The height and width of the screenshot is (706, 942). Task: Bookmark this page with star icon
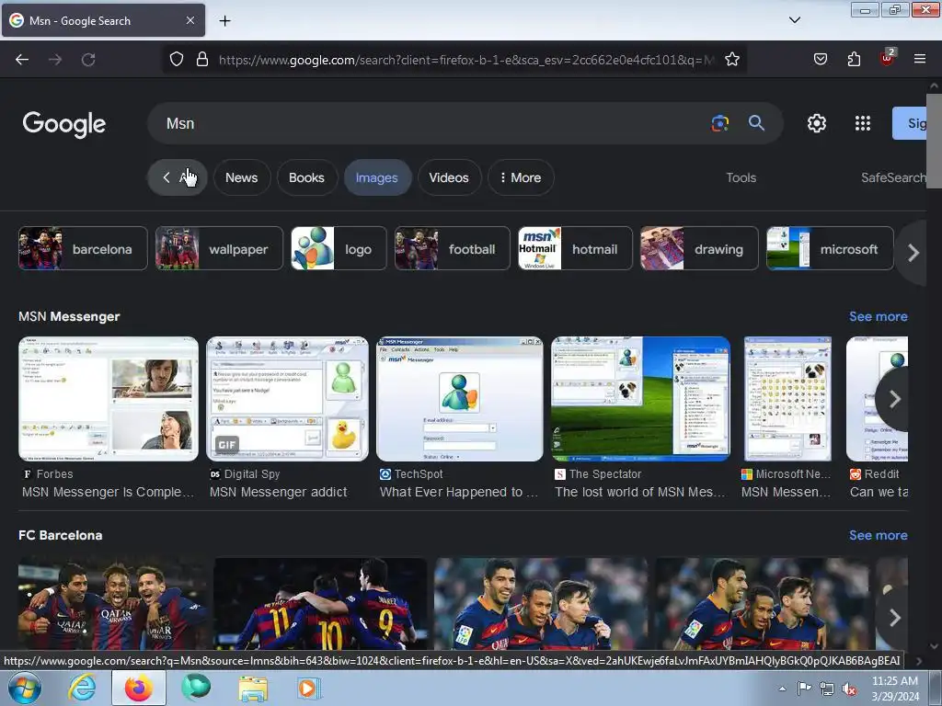[731, 59]
